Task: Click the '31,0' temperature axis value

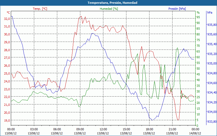Action: (x=7, y=26)
